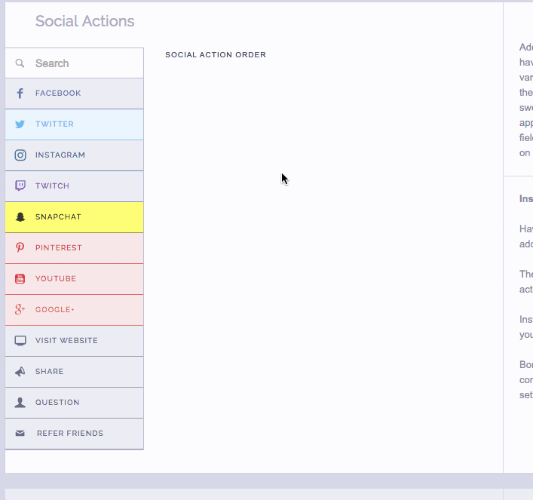Click the Question person icon
Viewport: 533px width, 500px height.
[x=20, y=403]
